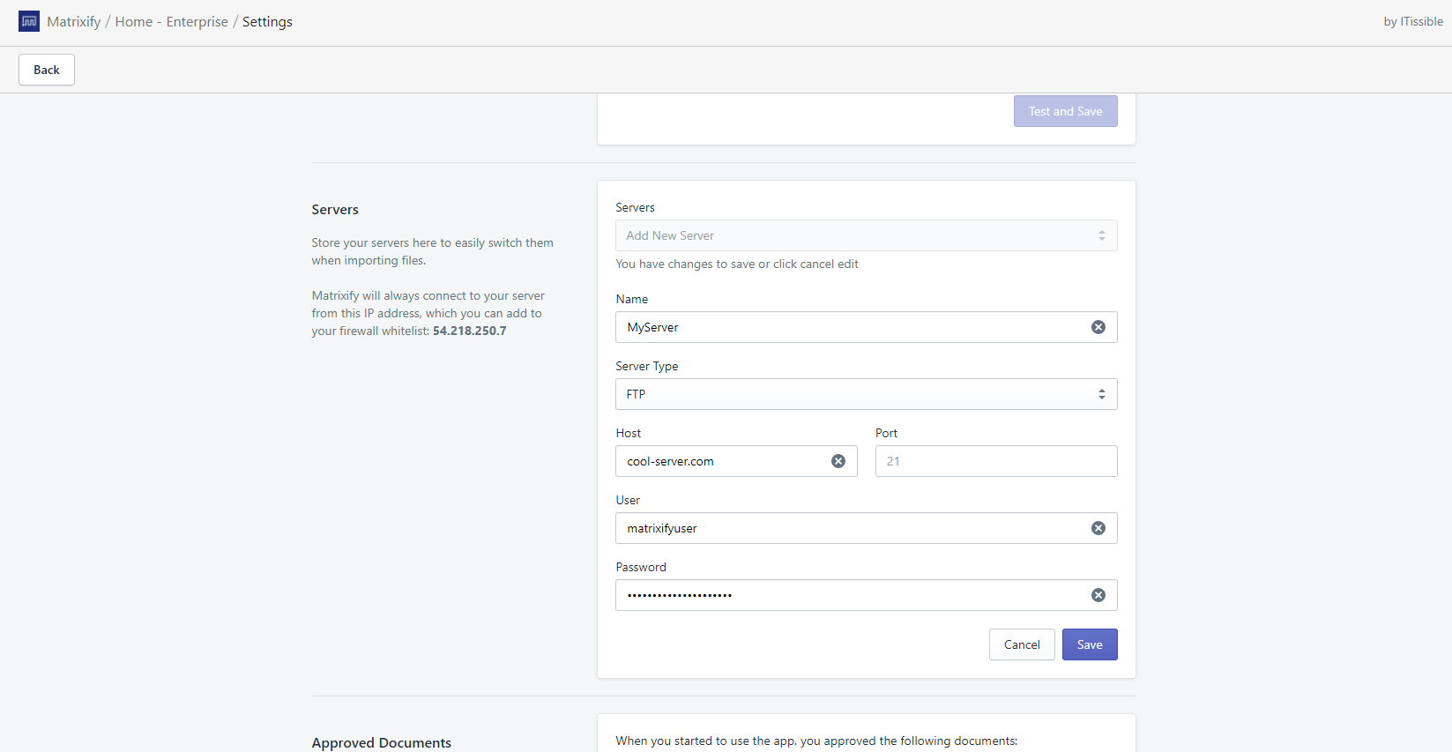
Task: Click into the Host text field
Action: coord(723,461)
